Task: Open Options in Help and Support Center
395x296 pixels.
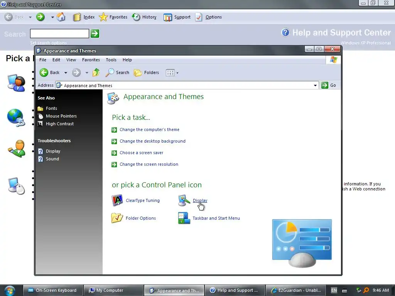Action: [208, 17]
